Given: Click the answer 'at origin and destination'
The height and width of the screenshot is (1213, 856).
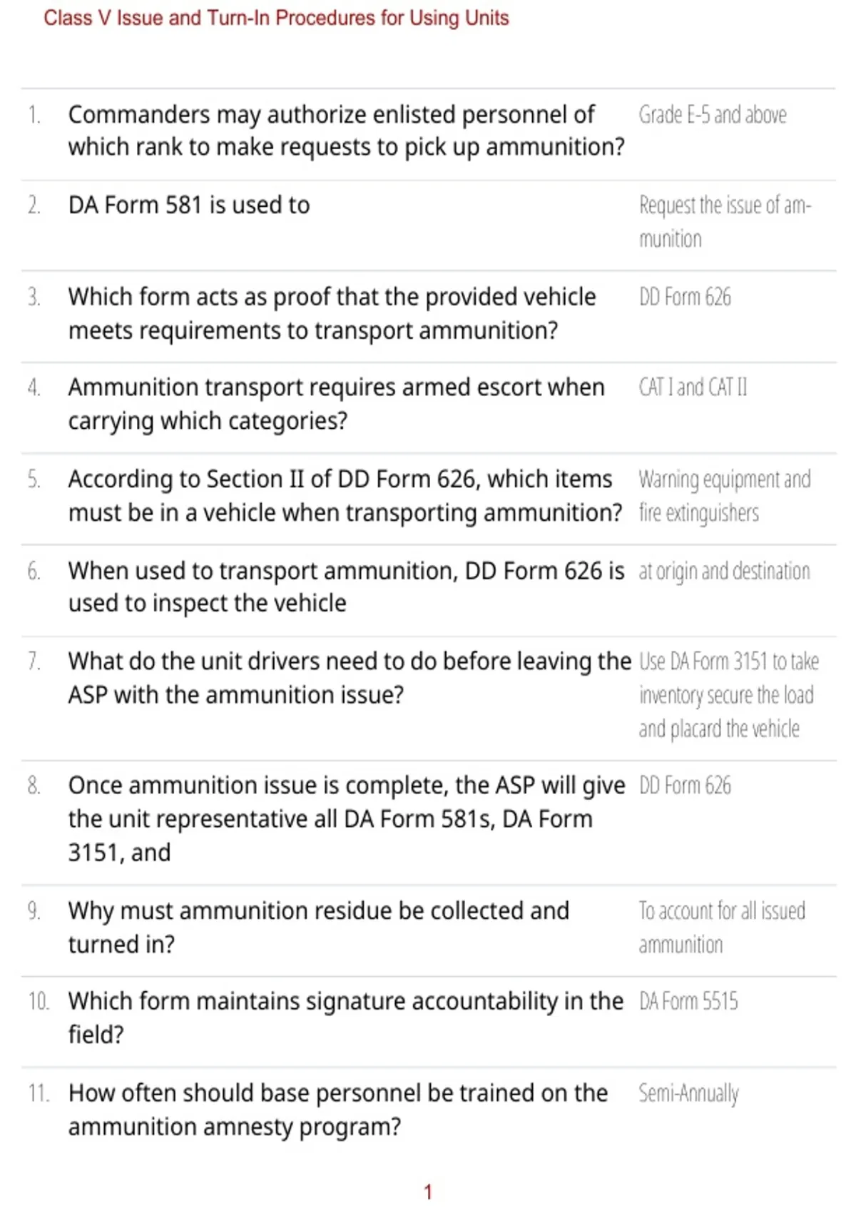Looking at the screenshot, I should [x=724, y=572].
